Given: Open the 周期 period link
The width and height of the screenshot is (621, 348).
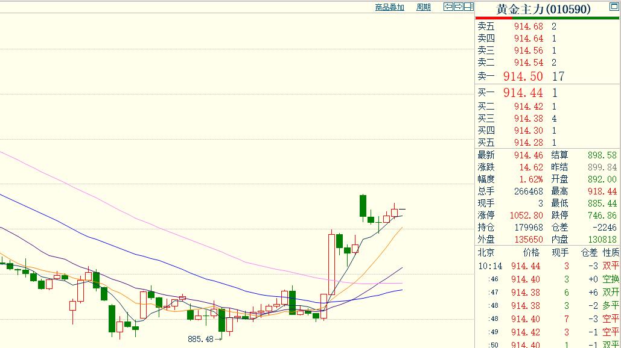Looking at the screenshot, I should coord(424,7).
